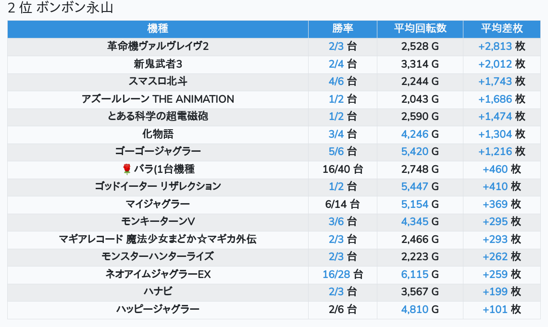This screenshot has height=327, width=548.
Task: Click the 3/6 win rate for モンキーターンV
Action: coord(336,222)
